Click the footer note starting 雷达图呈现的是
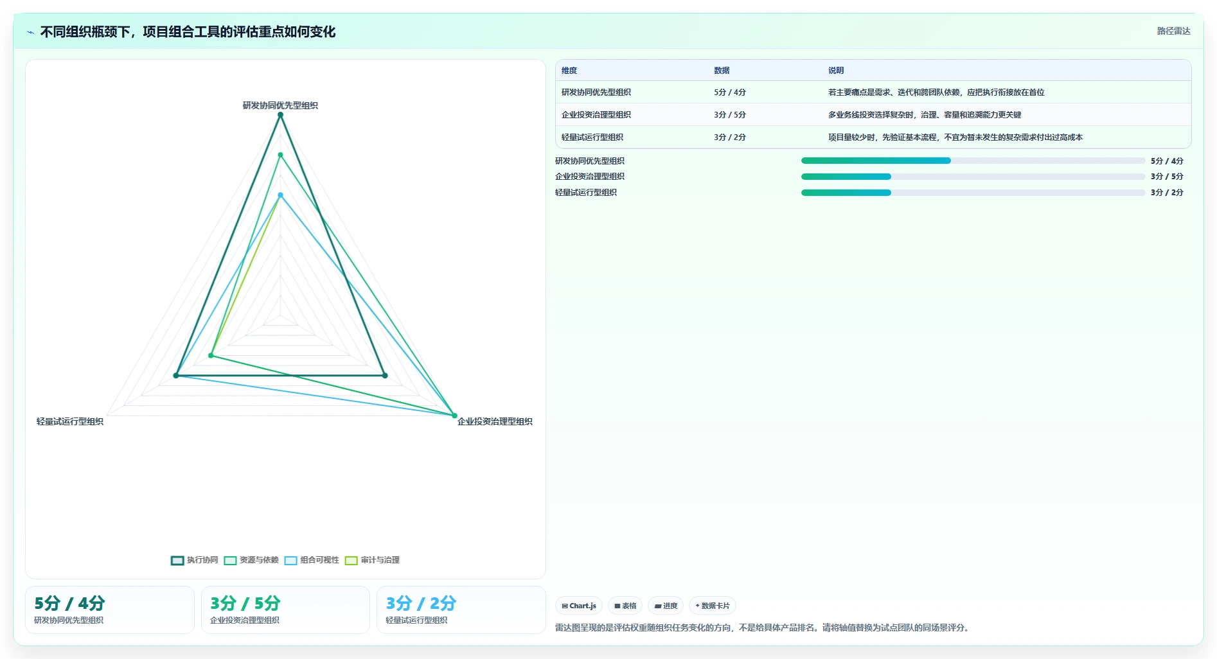 pos(762,628)
